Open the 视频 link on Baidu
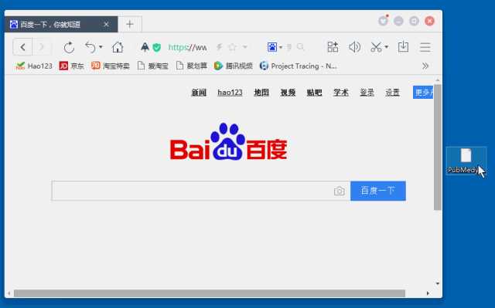This screenshot has width=495, height=308. 288,93
